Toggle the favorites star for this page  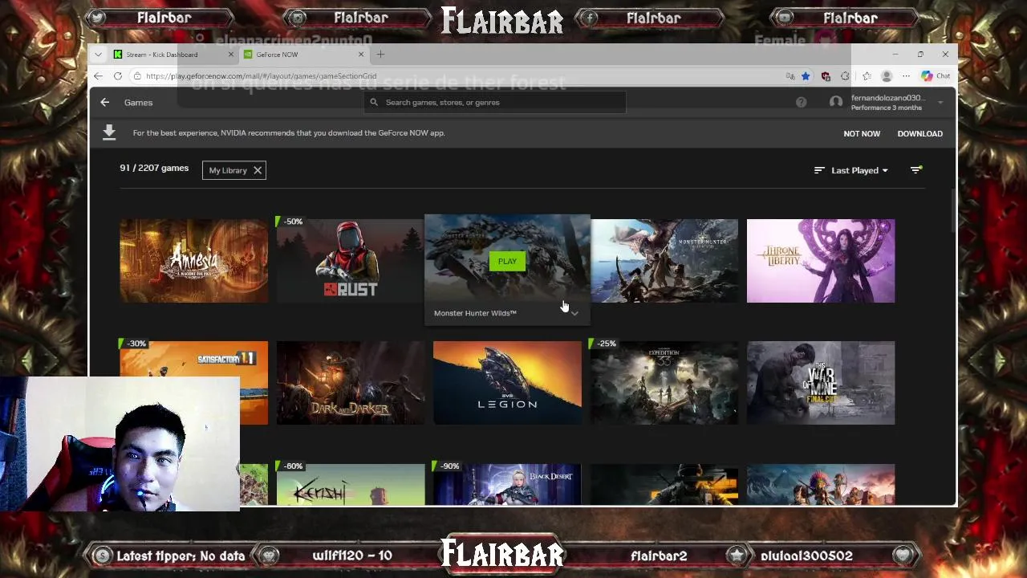tap(806, 76)
